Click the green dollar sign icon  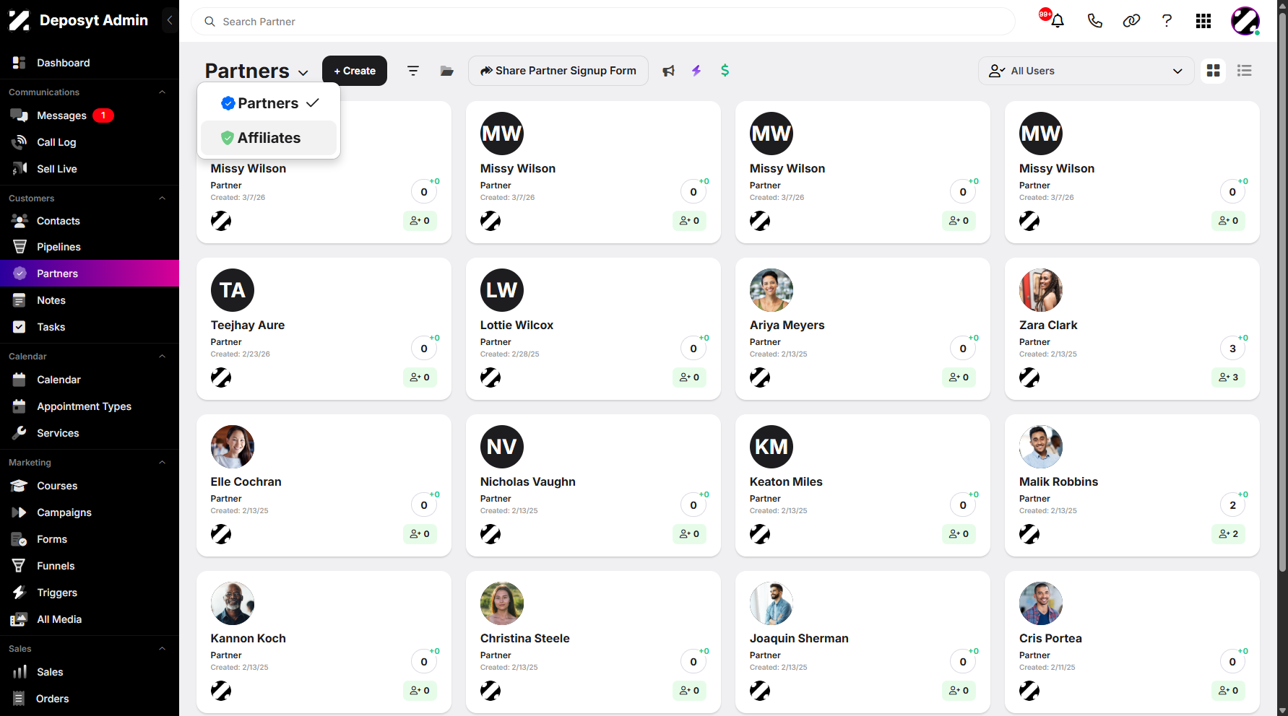point(725,71)
